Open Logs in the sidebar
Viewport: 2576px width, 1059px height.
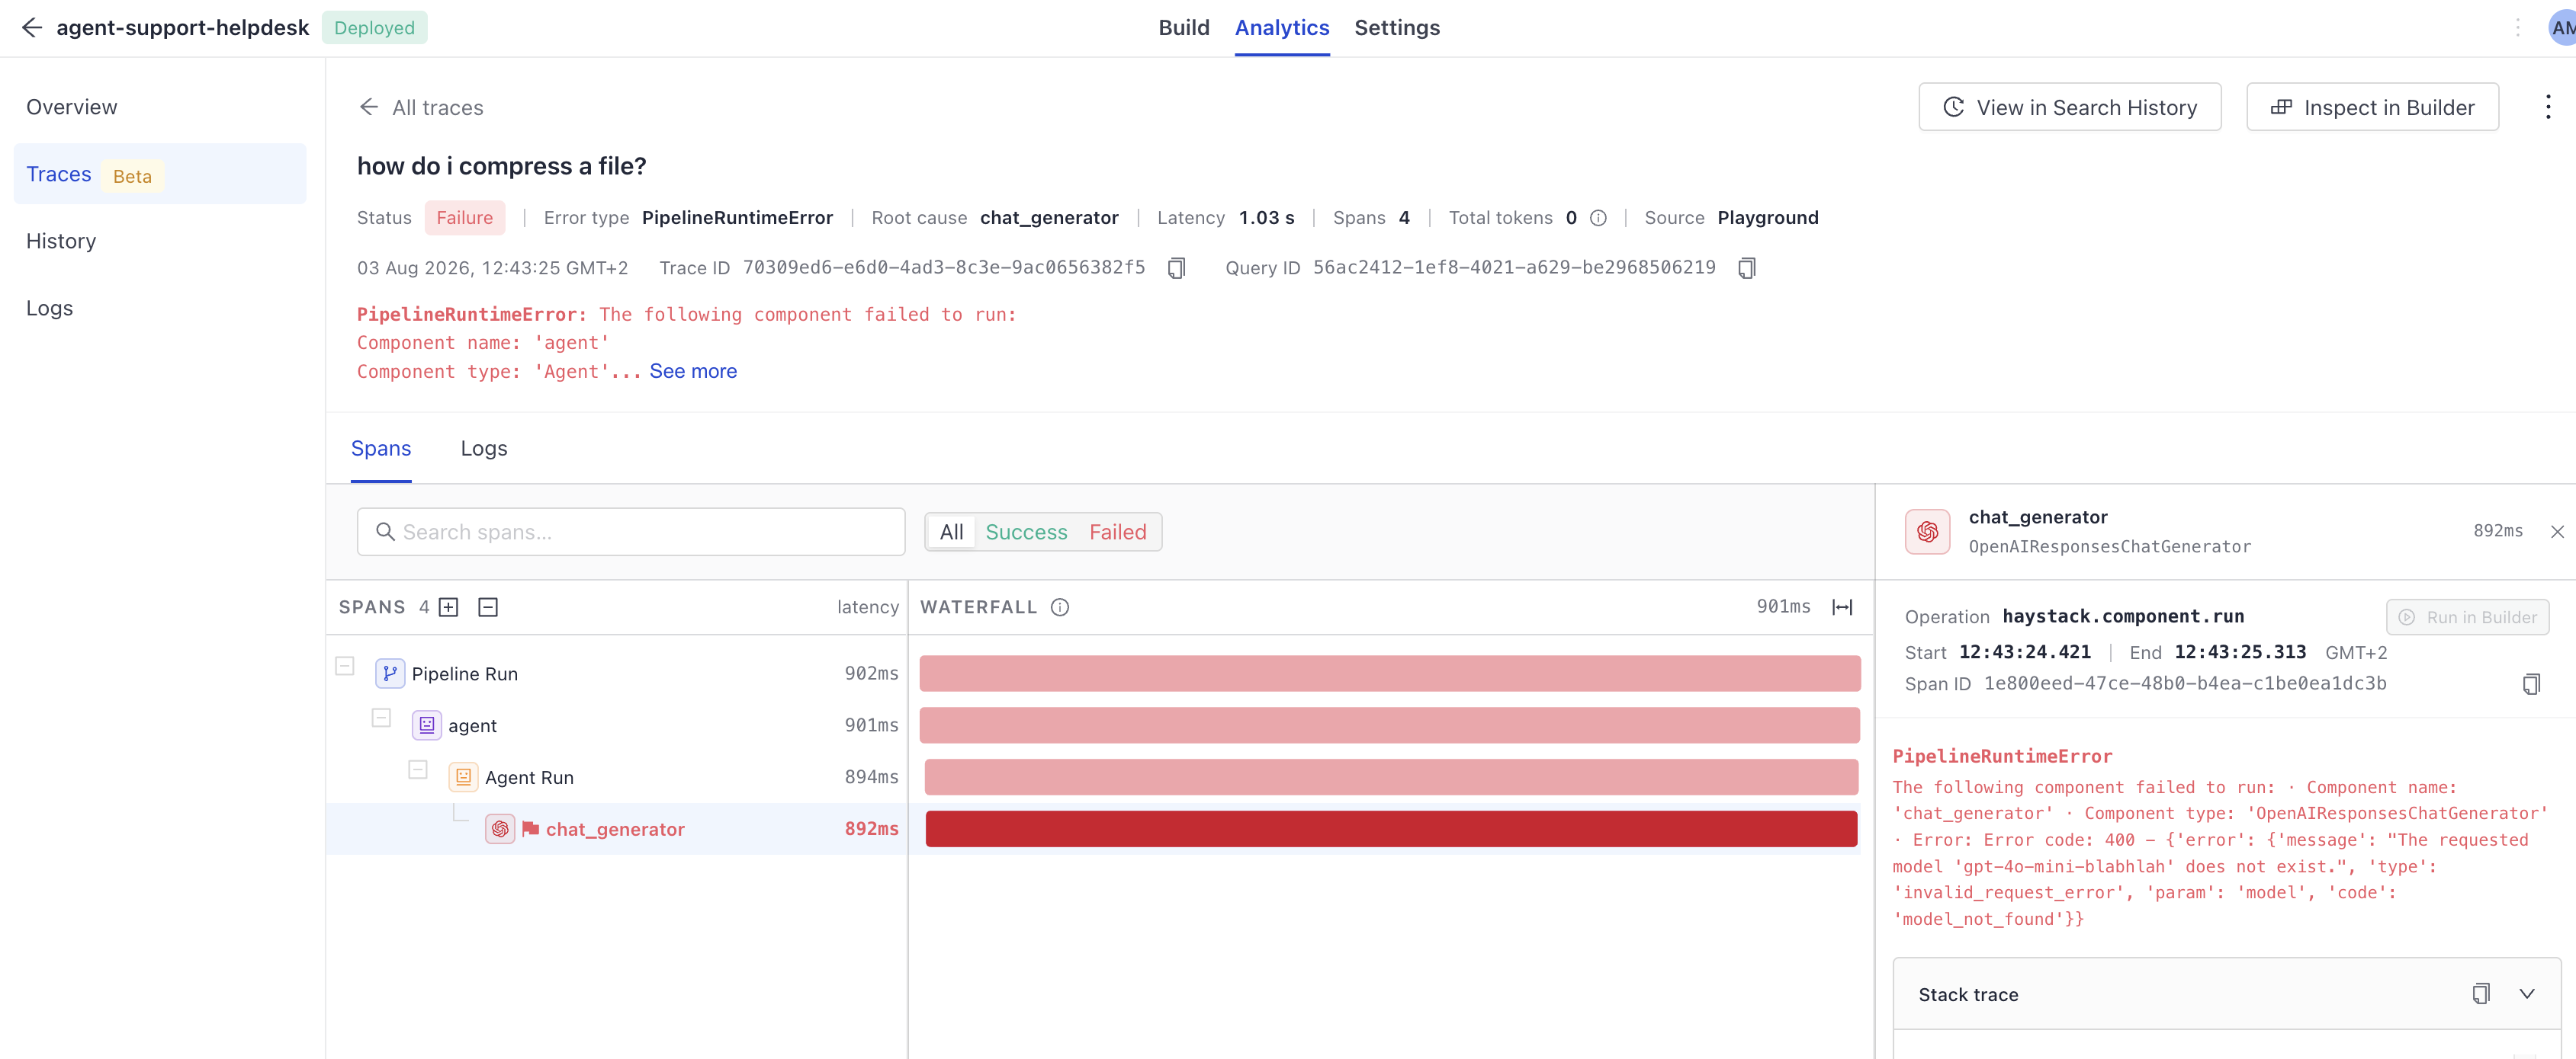160,308
